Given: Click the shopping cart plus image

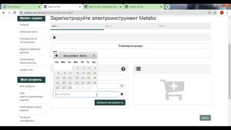Looking at the screenshot, I should coord(172,90).
